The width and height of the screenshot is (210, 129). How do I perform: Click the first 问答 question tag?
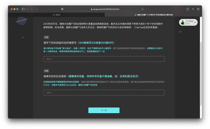click(x=46, y=37)
